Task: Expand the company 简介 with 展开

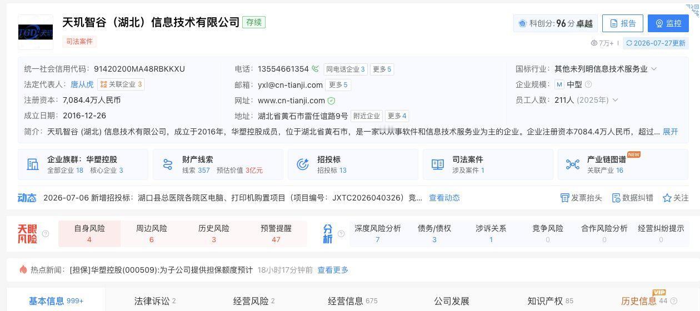Action: 671,132
